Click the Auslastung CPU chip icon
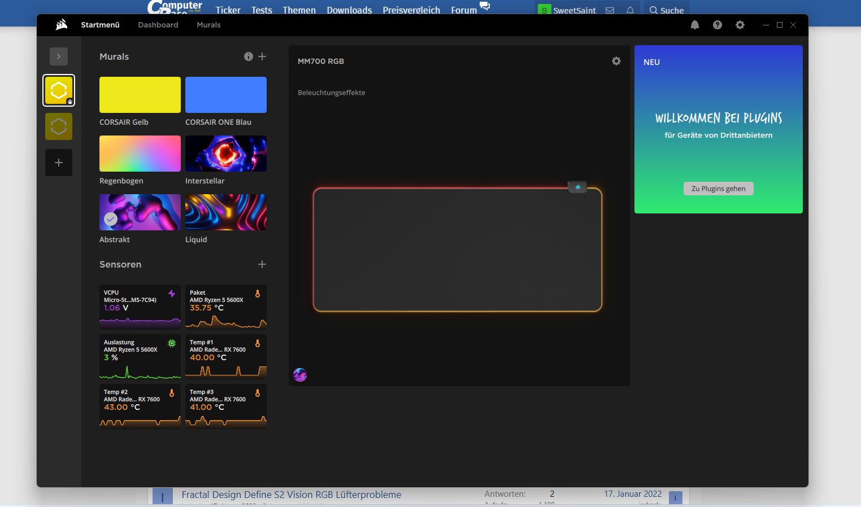This screenshot has width=861, height=507. coord(172,343)
